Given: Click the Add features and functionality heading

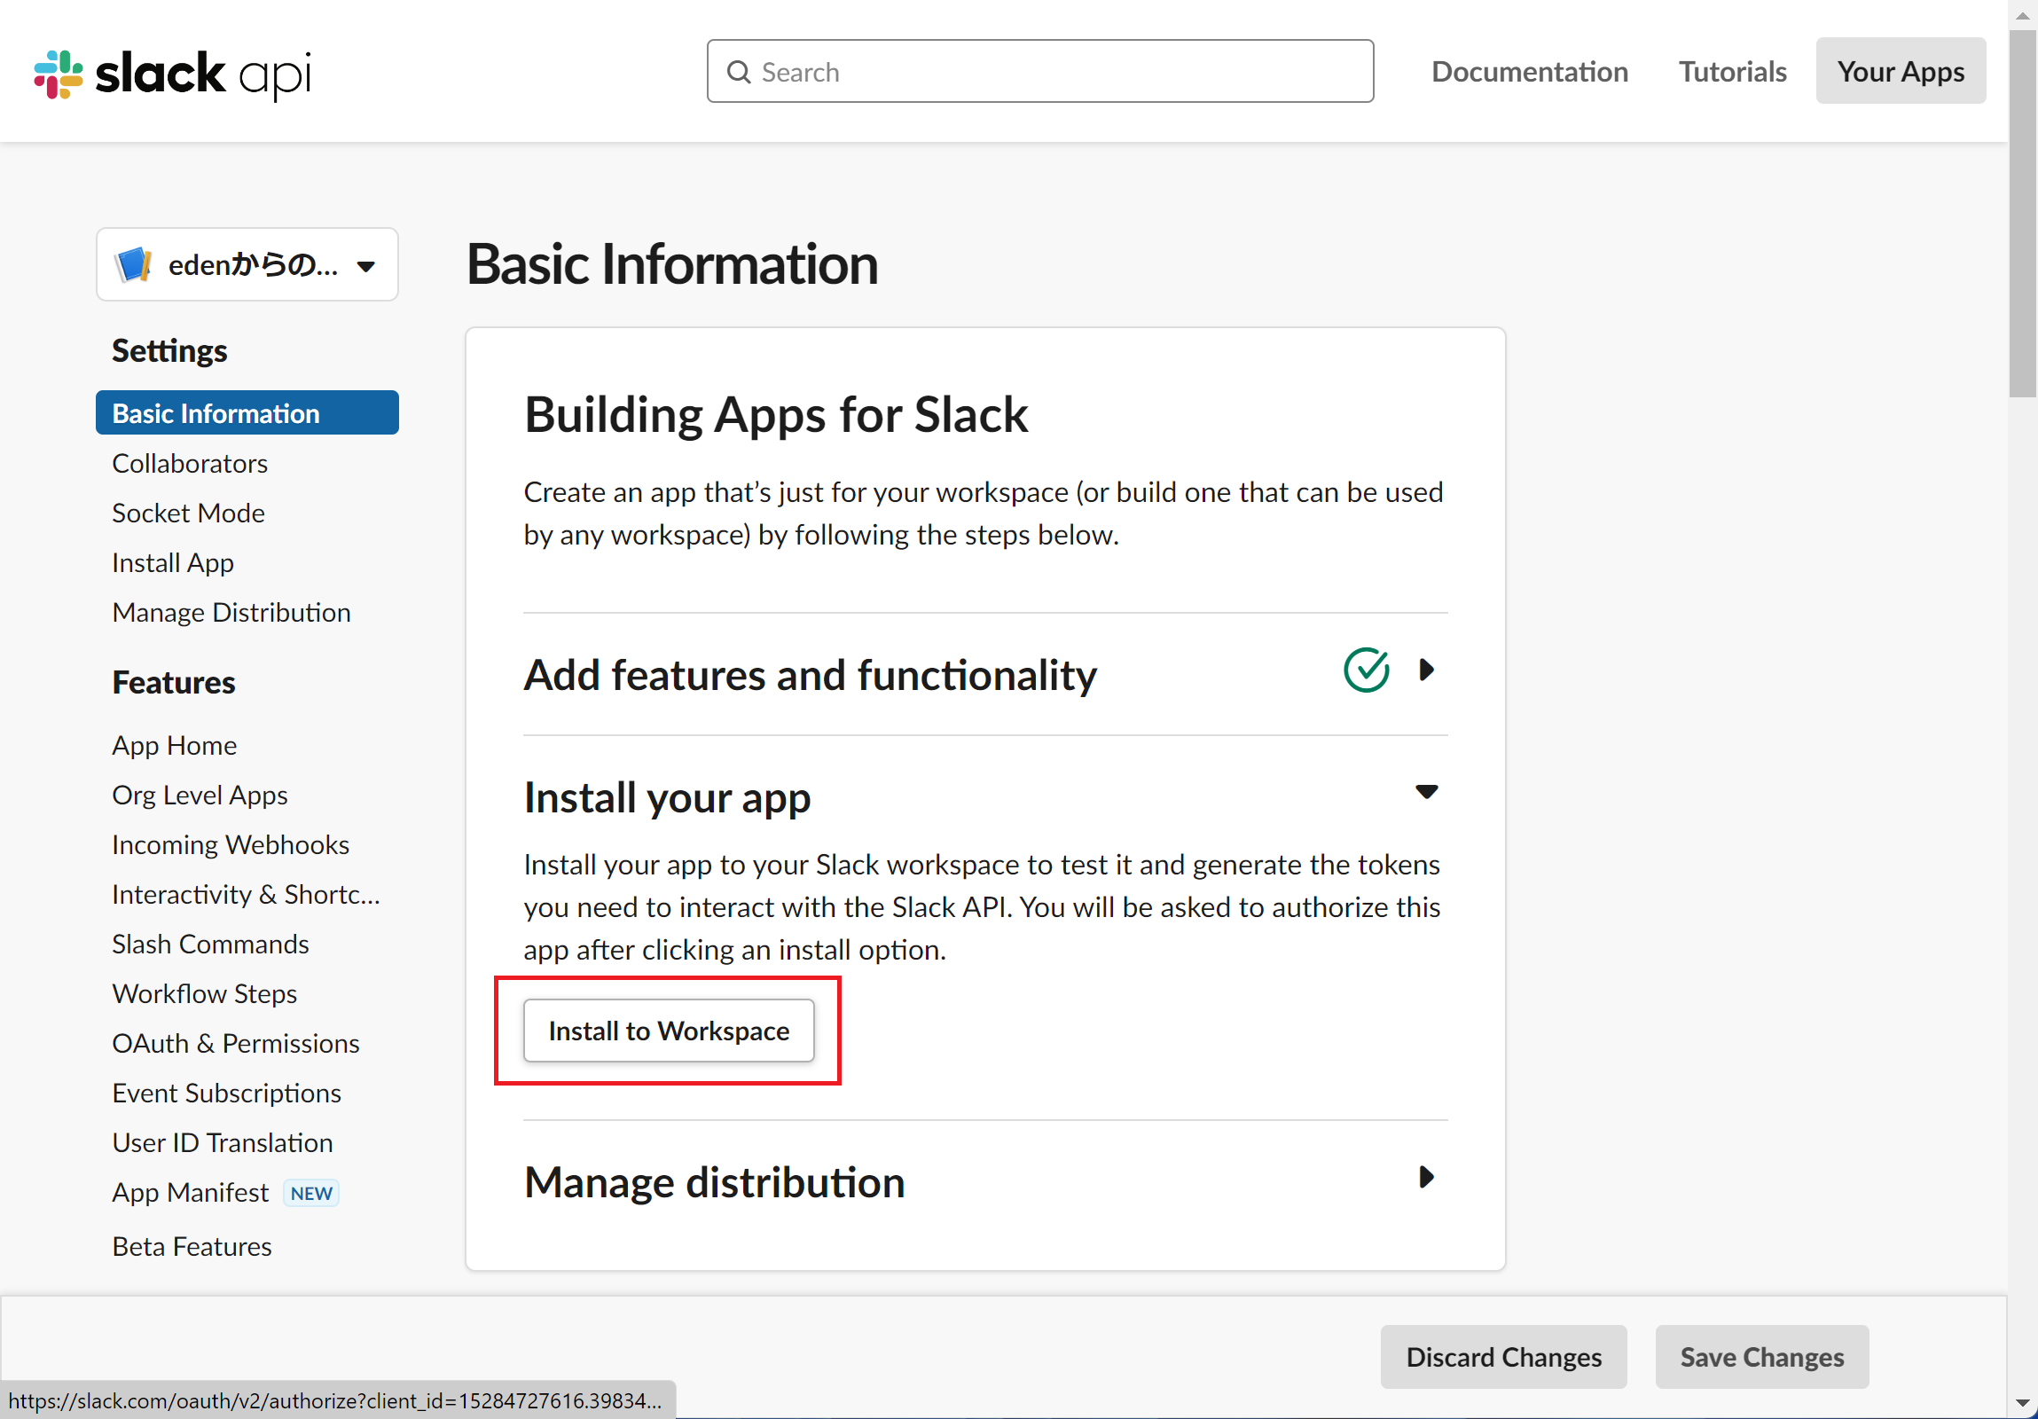Looking at the screenshot, I should point(810,675).
